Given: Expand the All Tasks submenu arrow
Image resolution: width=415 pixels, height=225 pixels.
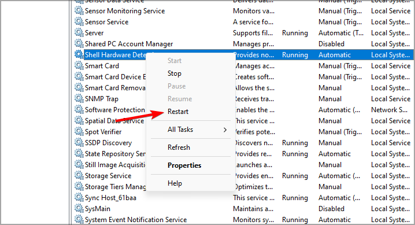Looking at the screenshot, I should pyautogui.click(x=225, y=130).
